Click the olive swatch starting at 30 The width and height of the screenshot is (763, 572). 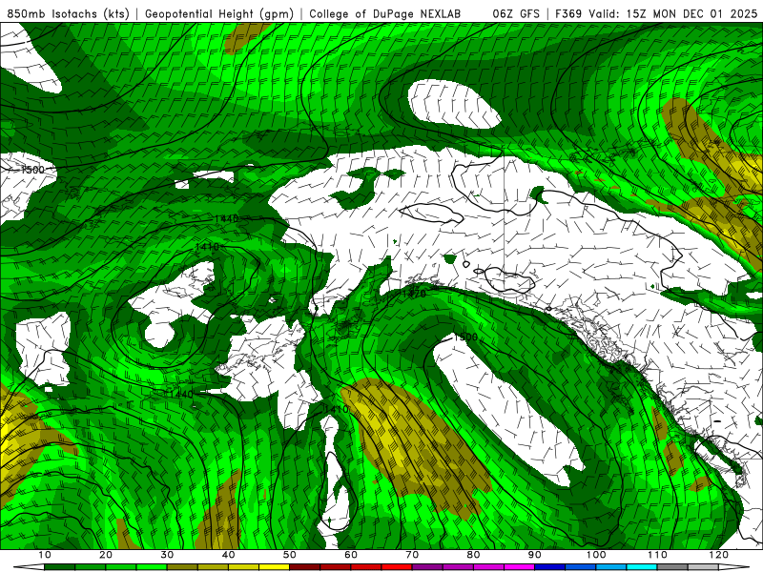[182, 567]
